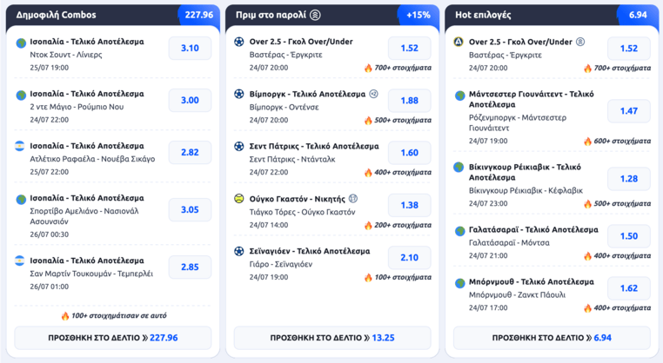The image size is (663, 363).
Task: Click the circled icon after Βίμποργκ - Τελικό Αποτέλεσμα
Action: [373, 94]
